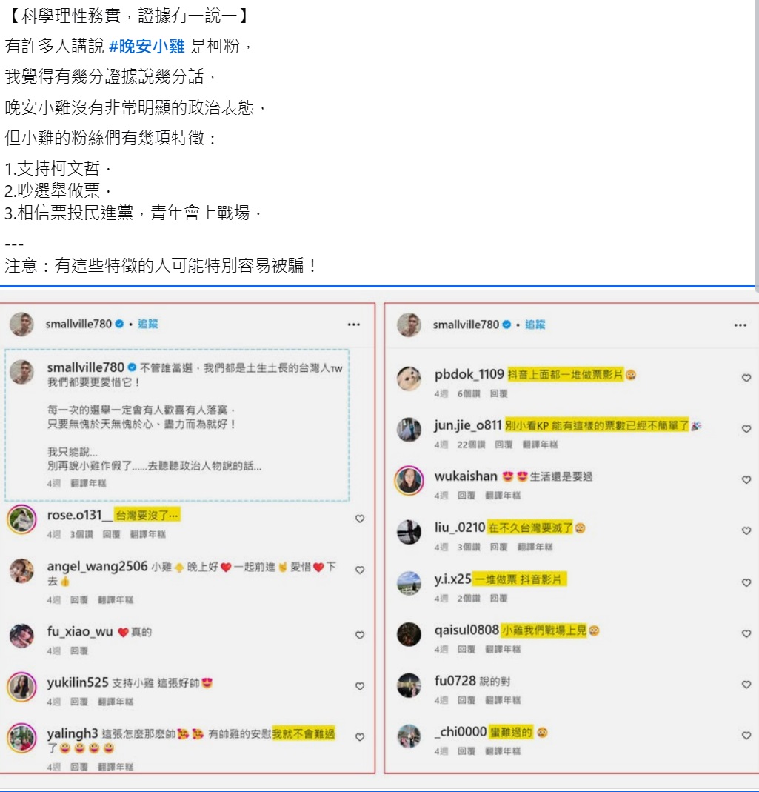Follow smallville780 in left post header
This screenshot has width=759, height=792.
(x=148, y=324)
